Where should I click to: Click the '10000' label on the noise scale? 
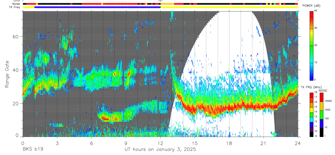[x=328, y=101]
